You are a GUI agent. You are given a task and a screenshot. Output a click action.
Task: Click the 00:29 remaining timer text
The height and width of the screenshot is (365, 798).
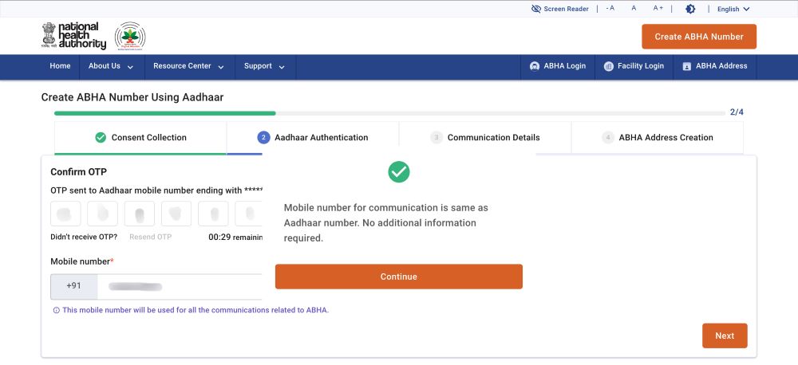pyautogui.click(x=235, y=237)
